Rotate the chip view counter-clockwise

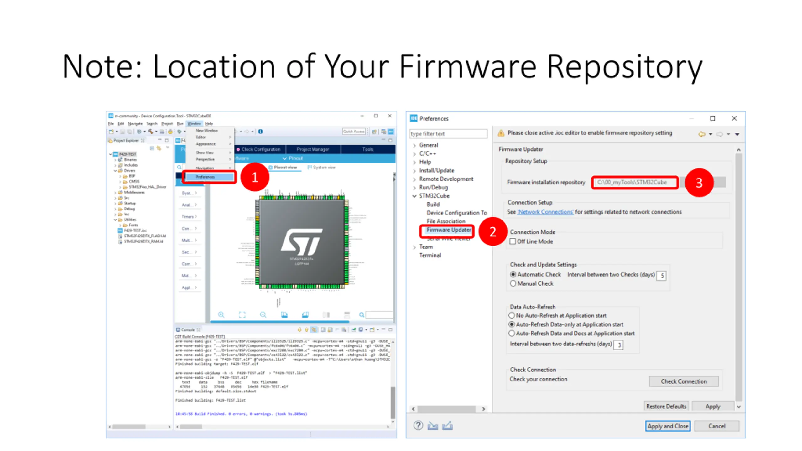(305, 315)
